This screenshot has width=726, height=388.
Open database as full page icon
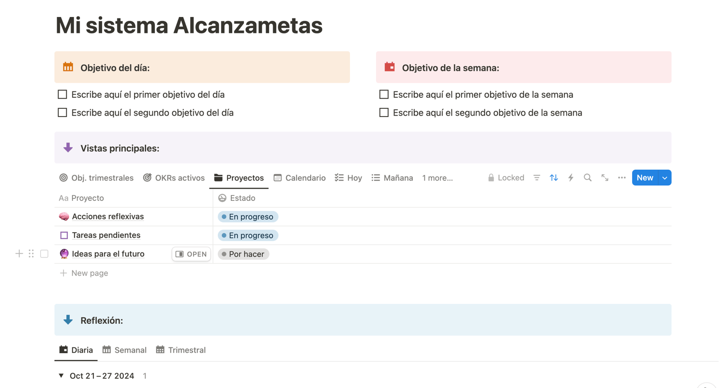(605, 178)
